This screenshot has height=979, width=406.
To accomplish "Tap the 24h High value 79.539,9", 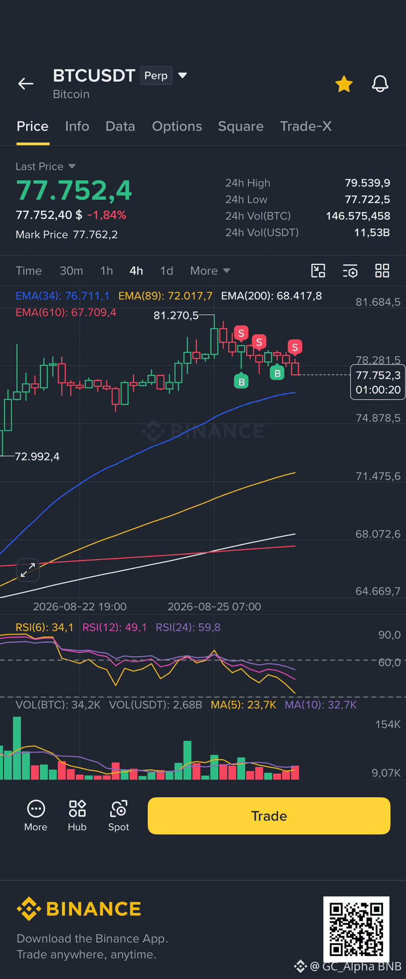I will pos(367,183).
